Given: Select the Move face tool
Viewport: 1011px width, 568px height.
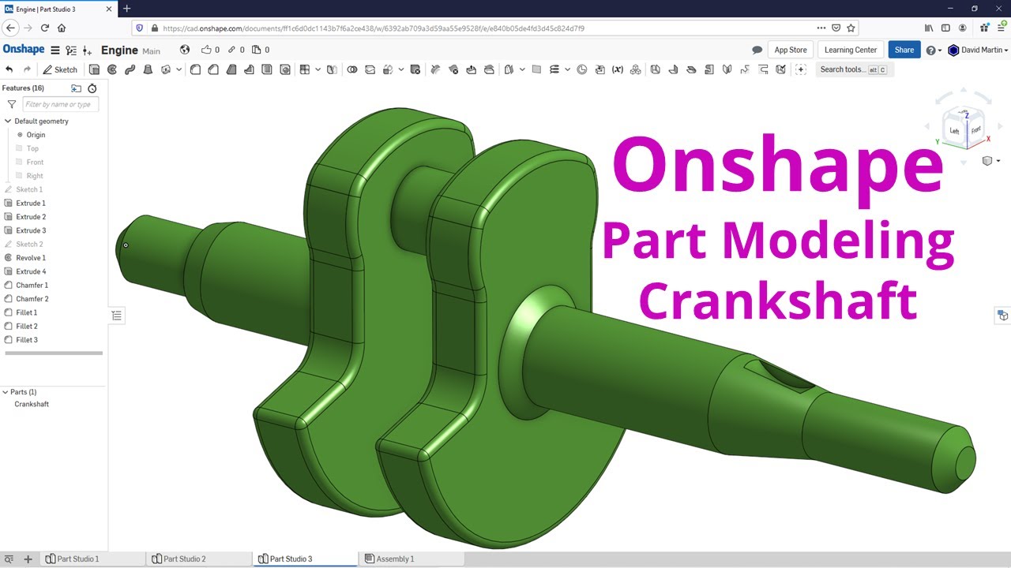Looking at the screenshot, I should [472, 69].
